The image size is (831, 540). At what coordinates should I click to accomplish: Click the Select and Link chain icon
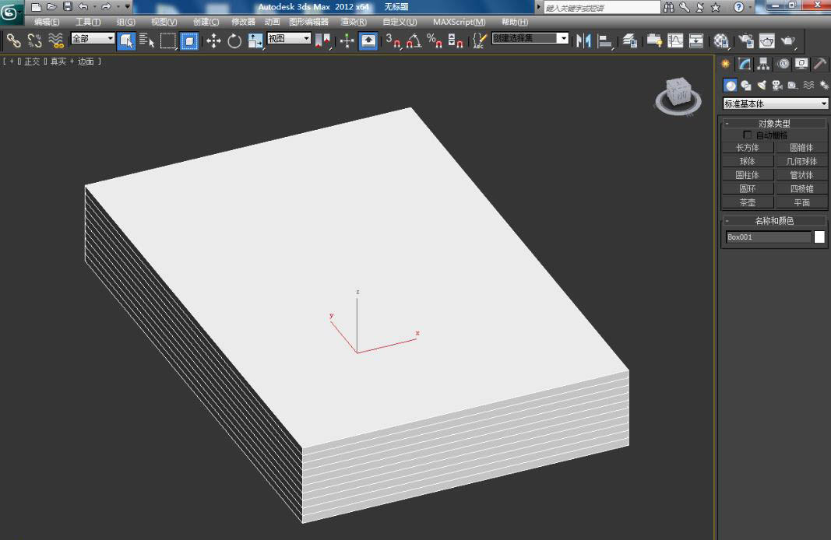[13, 40]
